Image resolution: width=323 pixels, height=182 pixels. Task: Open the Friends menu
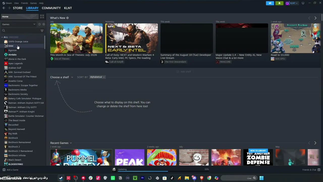[x=24, y=3]
